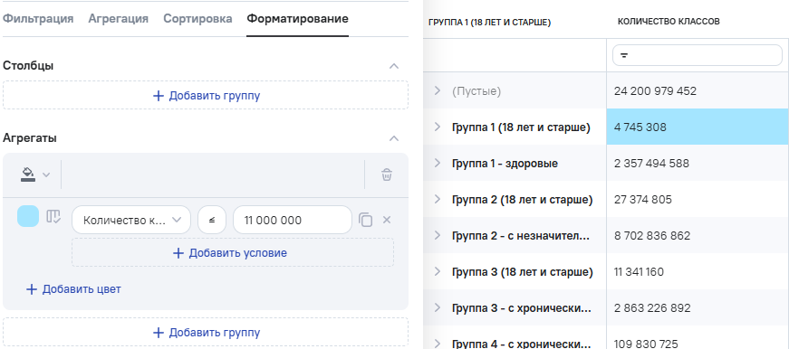
Task: Click the less-or-equal operator button
Action: 212,220
